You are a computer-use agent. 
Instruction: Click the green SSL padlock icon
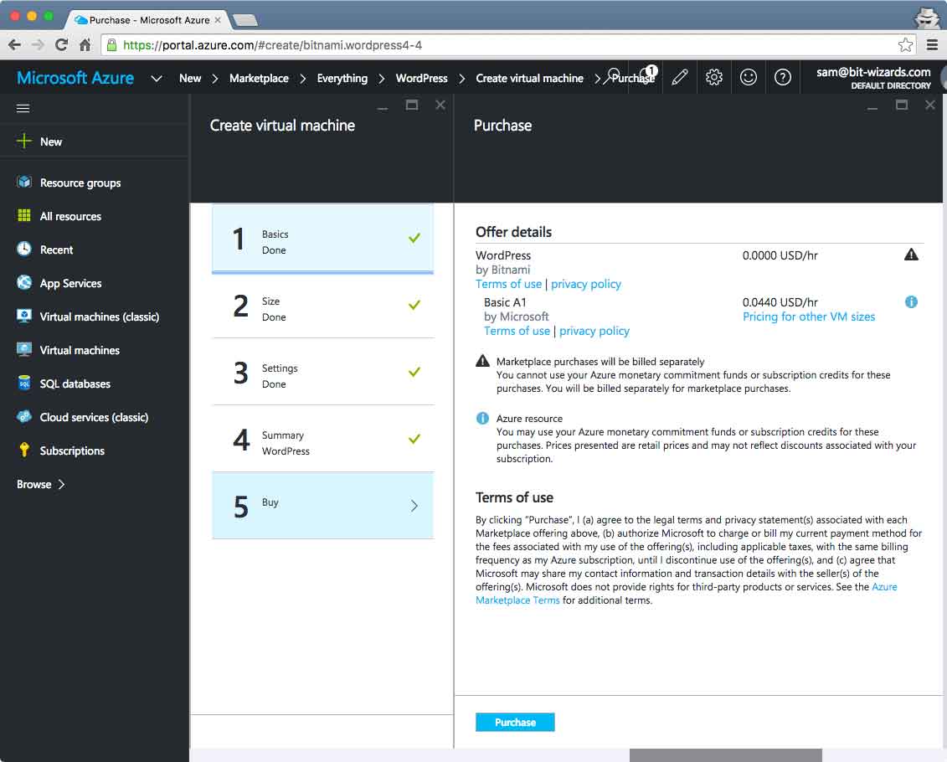pos(111,44)
